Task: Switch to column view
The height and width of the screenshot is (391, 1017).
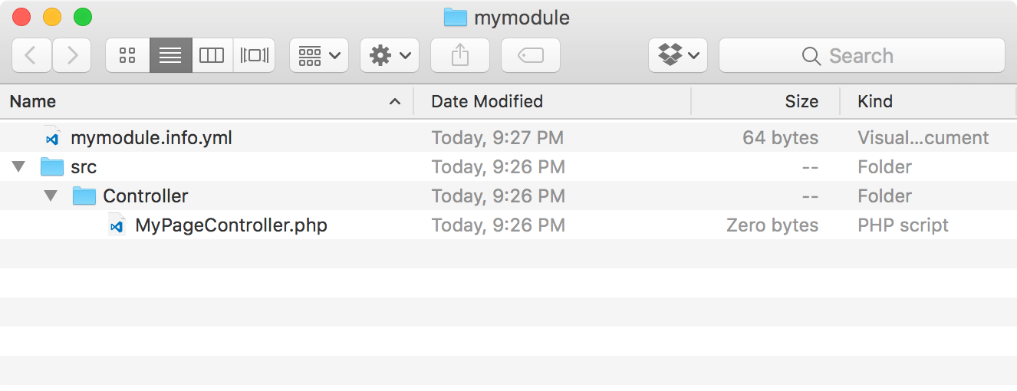Action: 212,55
